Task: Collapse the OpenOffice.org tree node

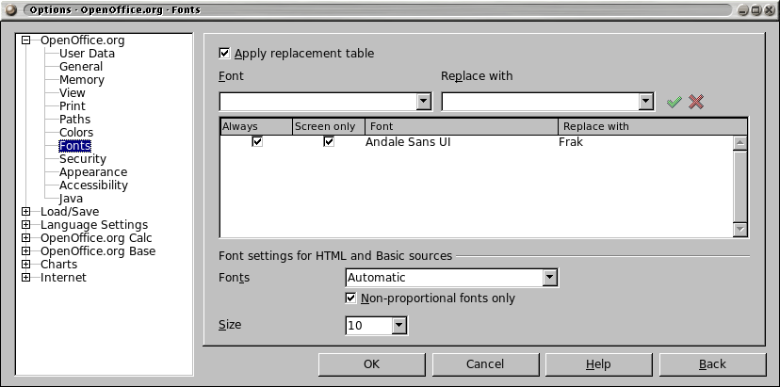Action: [25, 40]
